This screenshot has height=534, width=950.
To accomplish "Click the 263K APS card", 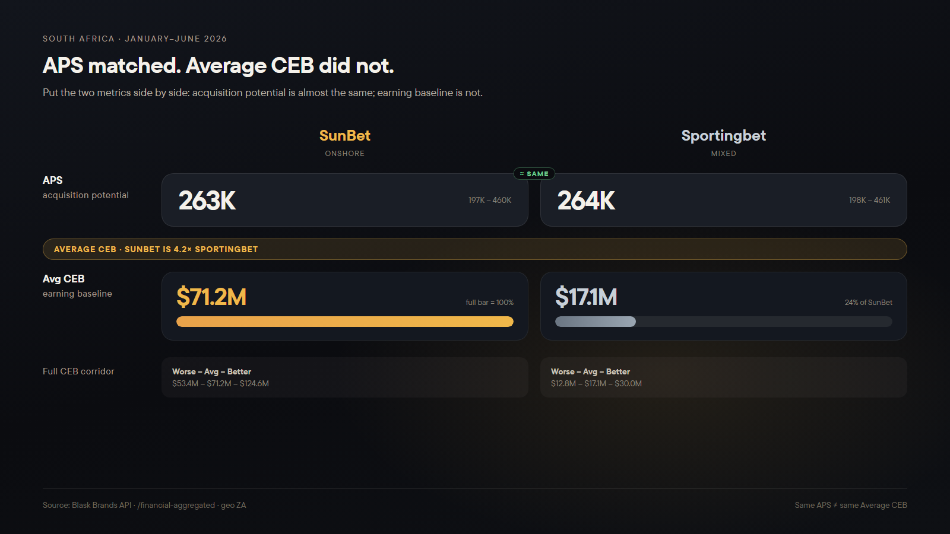I will pyautogui.click(x=345, y=200).
